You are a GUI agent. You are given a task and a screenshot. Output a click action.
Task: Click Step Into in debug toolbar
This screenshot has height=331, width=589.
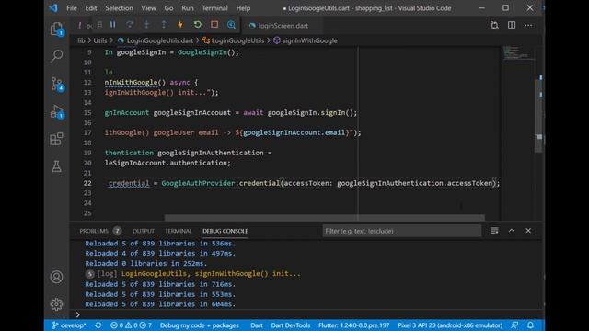[x=147, y=25]
